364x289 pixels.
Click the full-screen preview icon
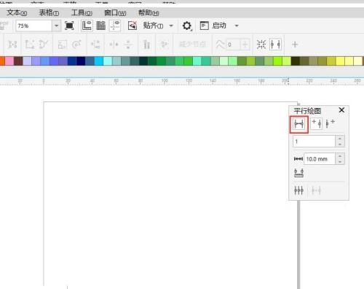click(x=69, y=26)
